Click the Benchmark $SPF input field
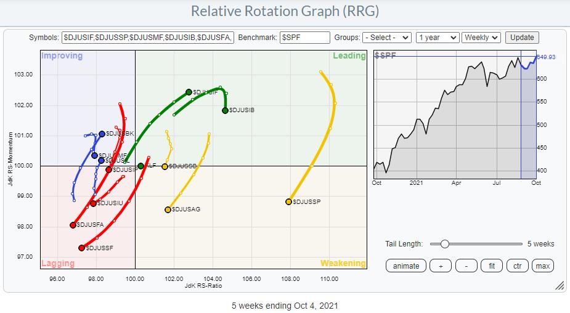570x313 pixels. click(x=304, y=38)
